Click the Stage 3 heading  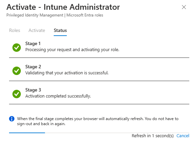point(33,90)
